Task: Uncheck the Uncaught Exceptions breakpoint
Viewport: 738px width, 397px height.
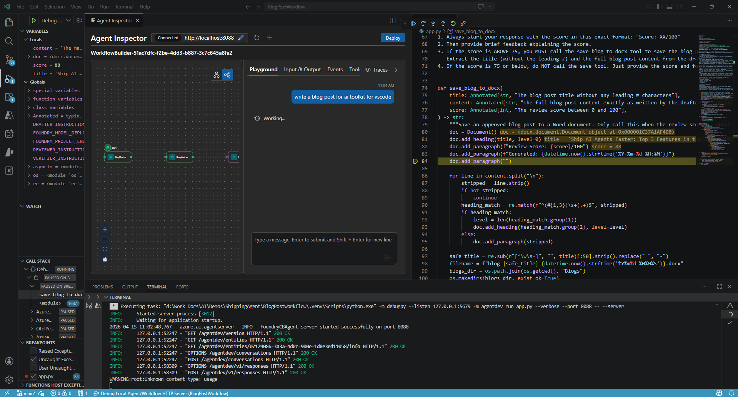Action: (33, 359)
